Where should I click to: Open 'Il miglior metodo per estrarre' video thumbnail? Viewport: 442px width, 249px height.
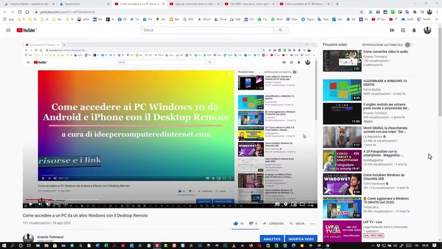[342, 113]
